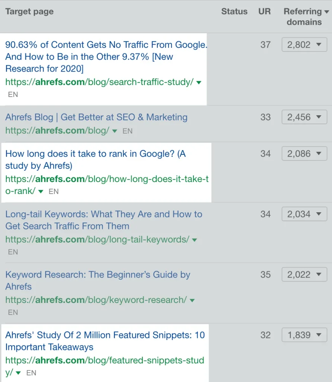Visit the Ahrefs Blog homepage link
Screen dimensions: 332x382
tap(96, 117)
